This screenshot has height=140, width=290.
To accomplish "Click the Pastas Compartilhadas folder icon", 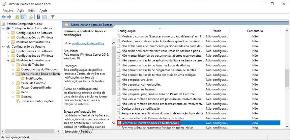I will [x=18, y=87].
